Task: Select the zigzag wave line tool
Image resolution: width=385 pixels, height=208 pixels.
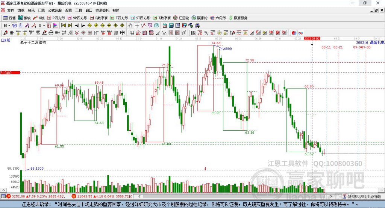Action: 164,33
